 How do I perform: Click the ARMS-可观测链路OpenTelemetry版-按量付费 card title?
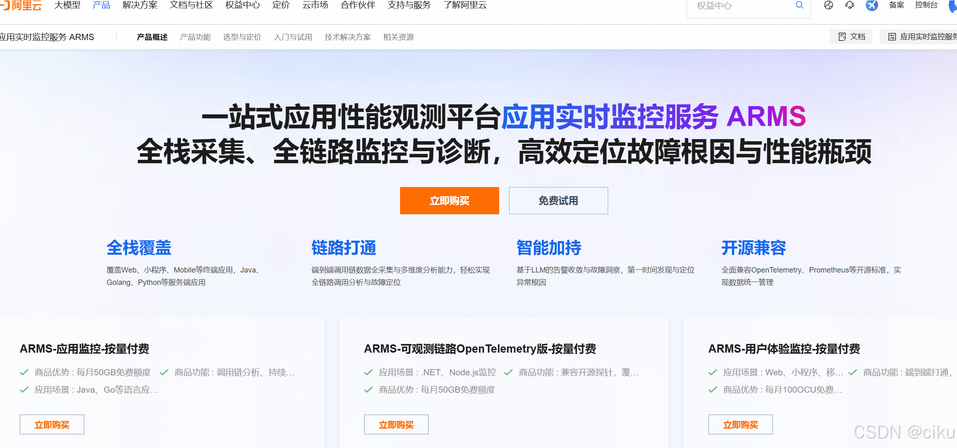click(480, 349)
